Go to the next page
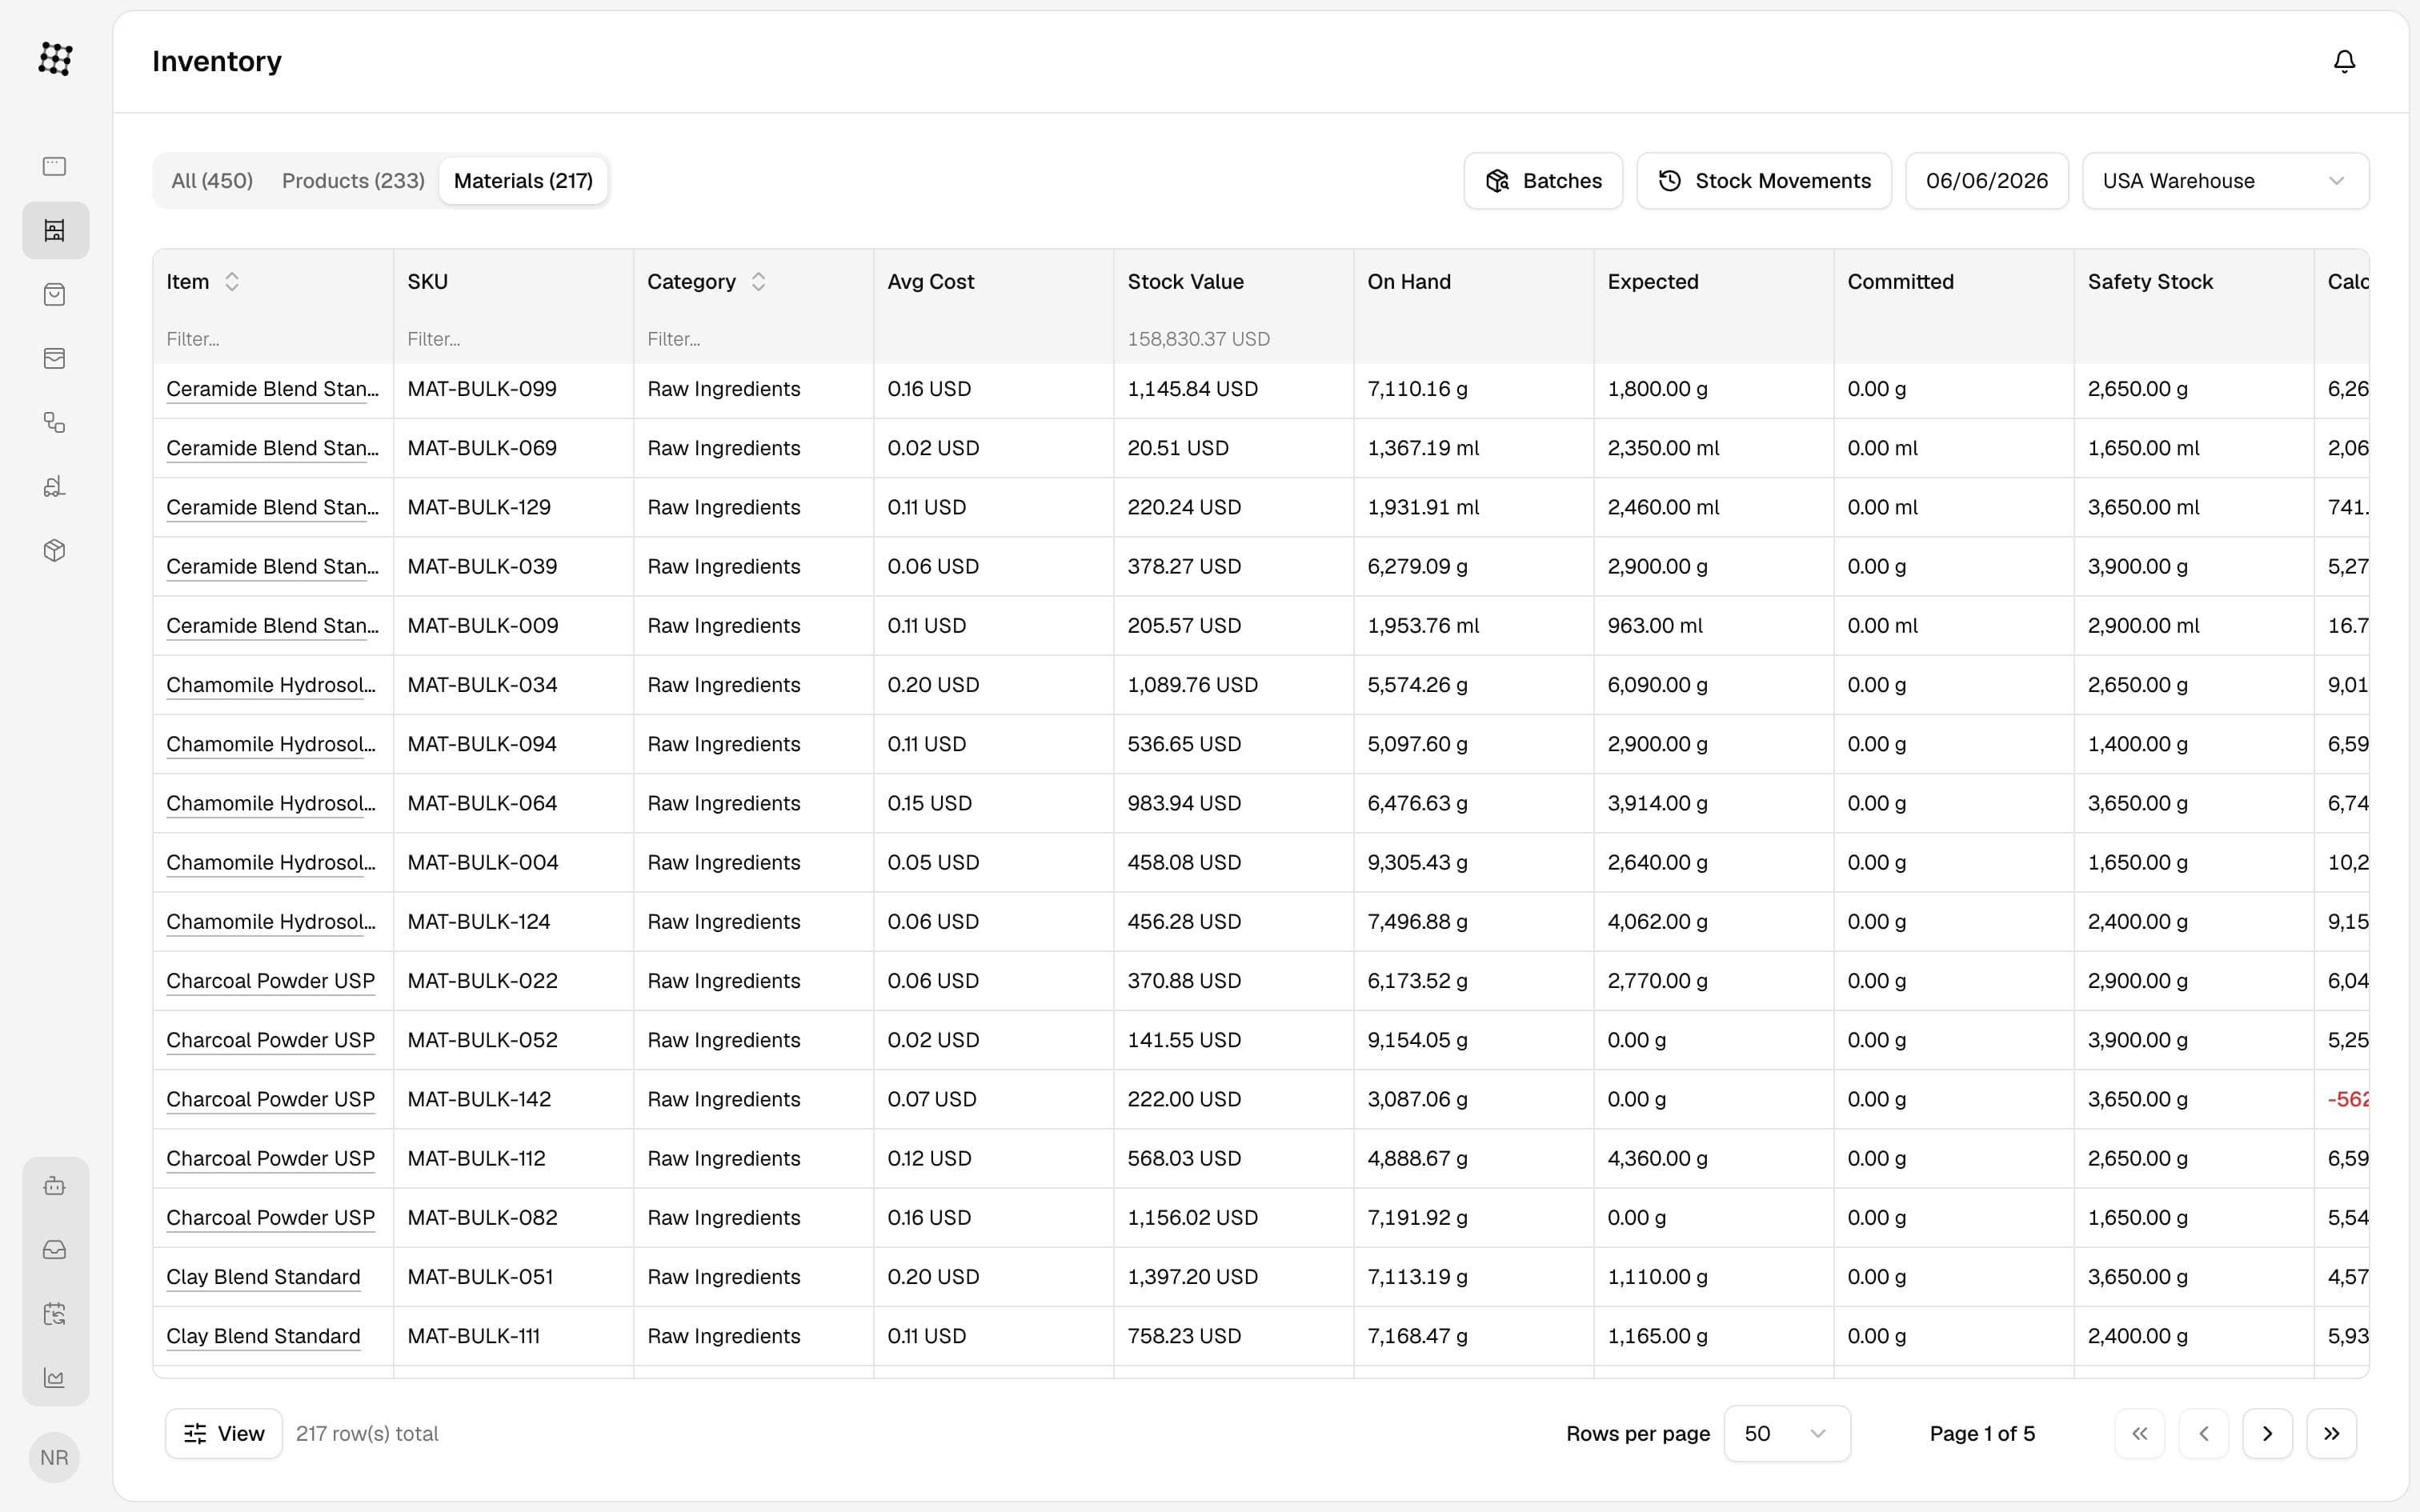Image resolution: width=2420 pixels, height=1512 pixels. [x=2267, y=1433]
